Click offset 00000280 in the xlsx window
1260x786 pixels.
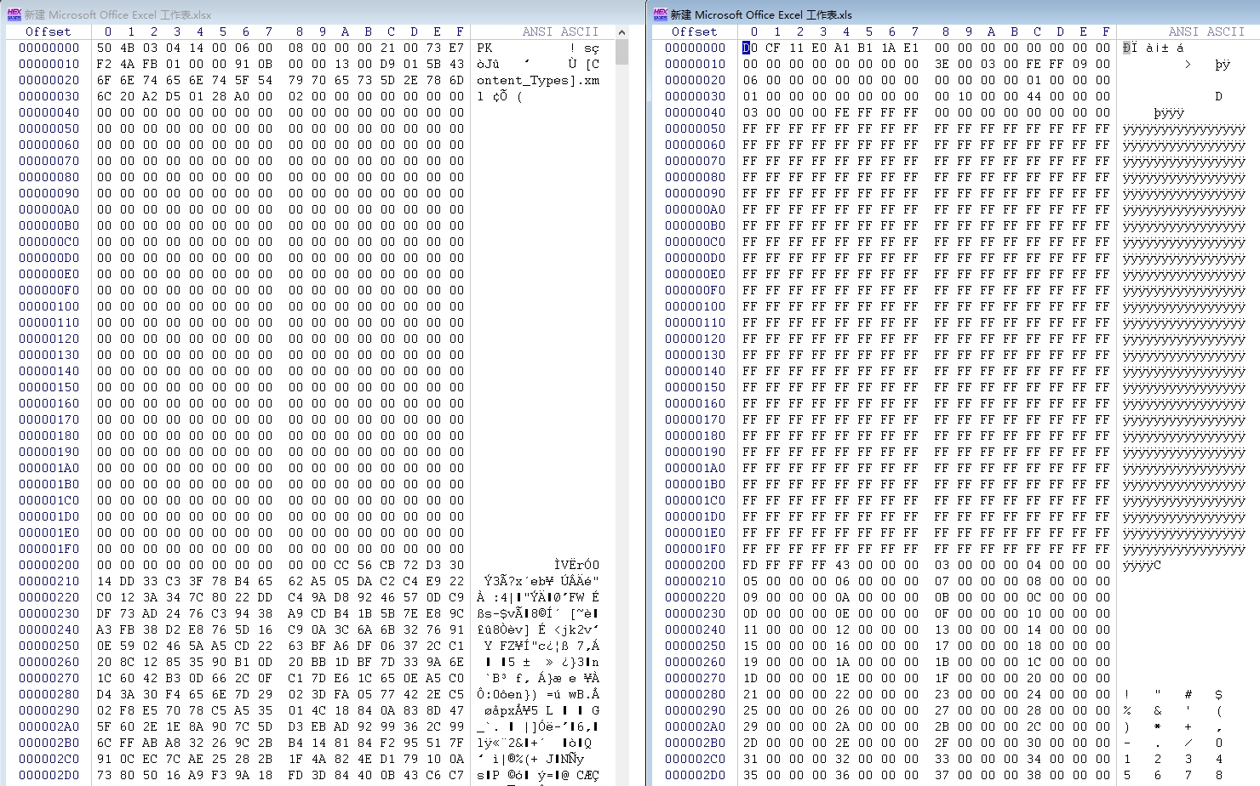(49, 694)
